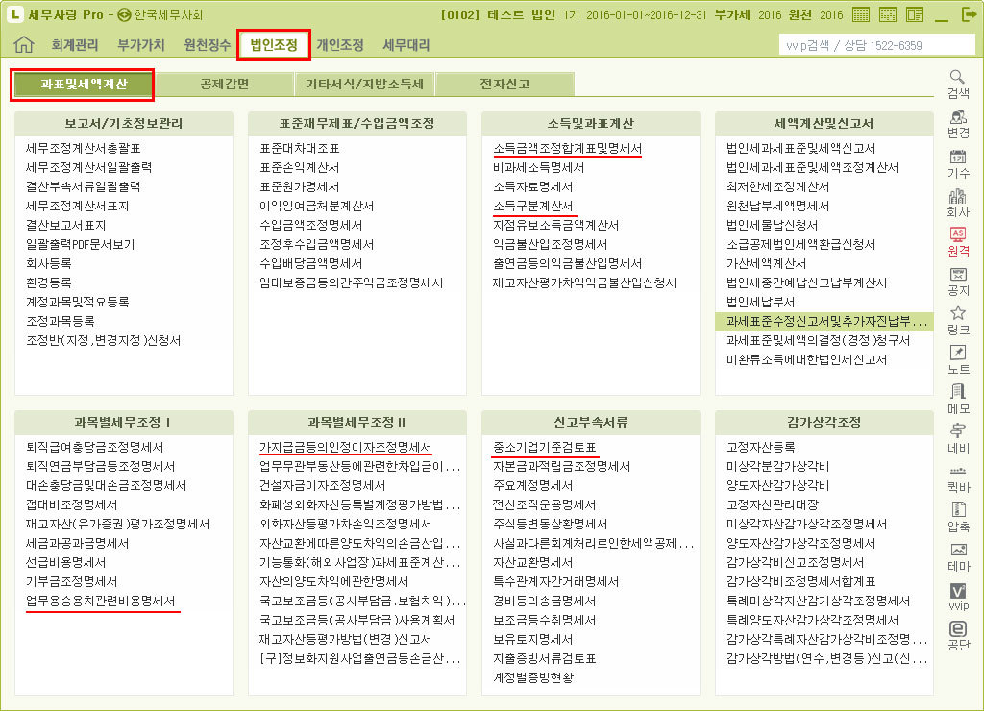Screen dimensions: 984x711
Task: Open the vvip sidebar icon
Action: tap(958, 597)
